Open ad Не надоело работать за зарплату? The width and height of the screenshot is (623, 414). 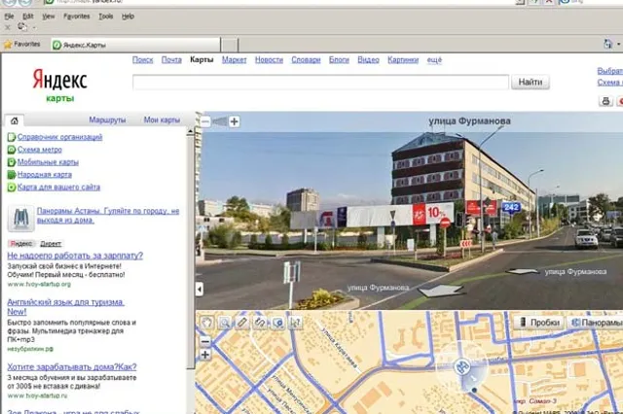point(75,256)
